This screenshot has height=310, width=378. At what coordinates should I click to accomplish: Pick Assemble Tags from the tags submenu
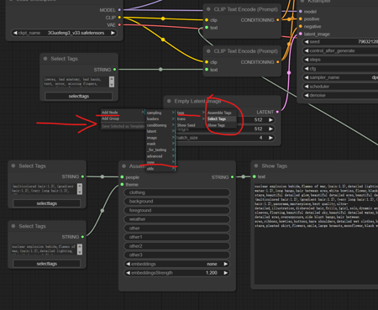click(x=221, y=113)
